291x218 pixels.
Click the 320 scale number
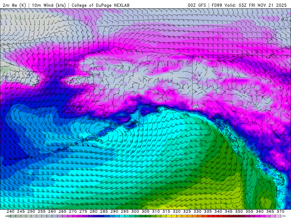point(177,211)
